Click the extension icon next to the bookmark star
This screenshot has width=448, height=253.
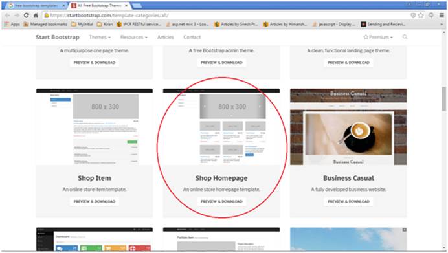[x=431, y=16]
